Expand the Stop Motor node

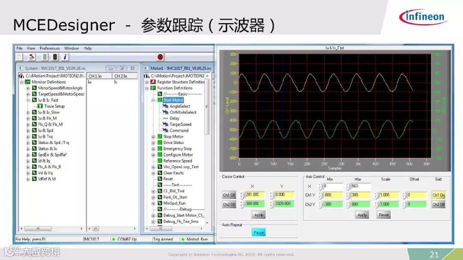tap(153, 137)
